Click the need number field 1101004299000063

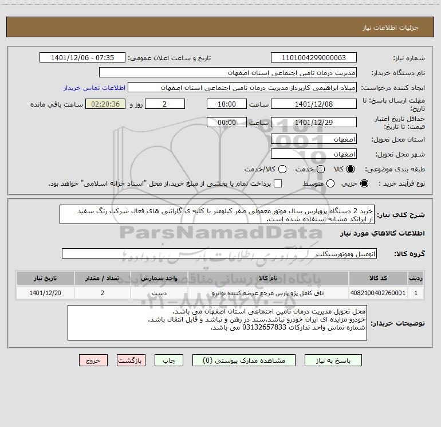314,58
